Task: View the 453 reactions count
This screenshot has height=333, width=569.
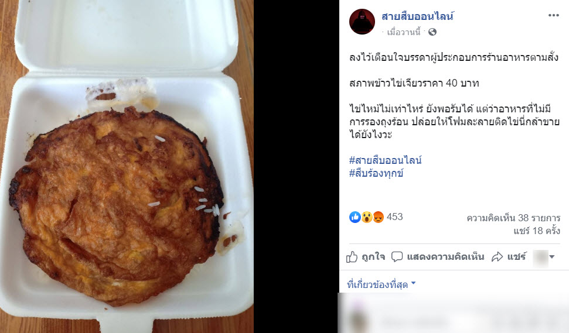Action: click(395, 217)
